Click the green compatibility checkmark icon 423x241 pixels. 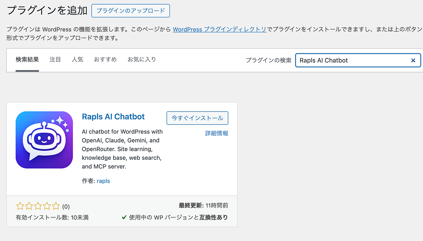click(124, 217)
